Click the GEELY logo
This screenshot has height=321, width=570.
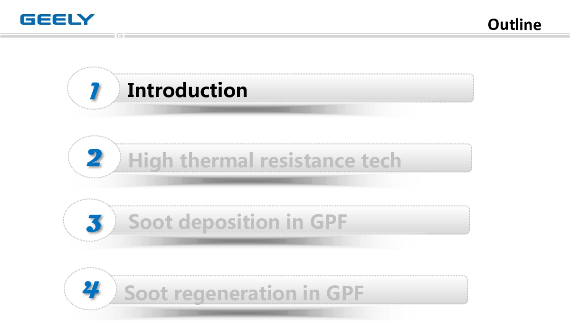point(57,19)
